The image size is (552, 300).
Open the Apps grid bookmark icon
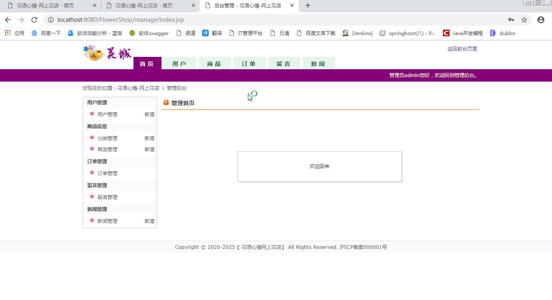(x=8, y=33)
